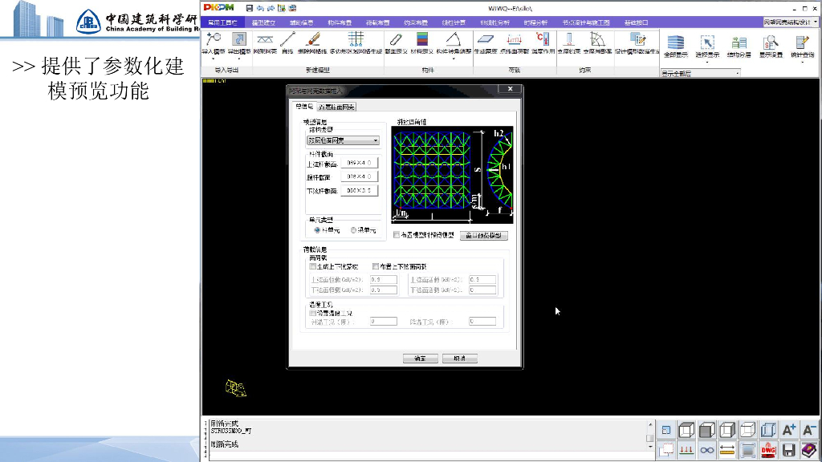
Task: Switch to the second dialog tab 双层柱面网壳
Action: coord(337,107)
